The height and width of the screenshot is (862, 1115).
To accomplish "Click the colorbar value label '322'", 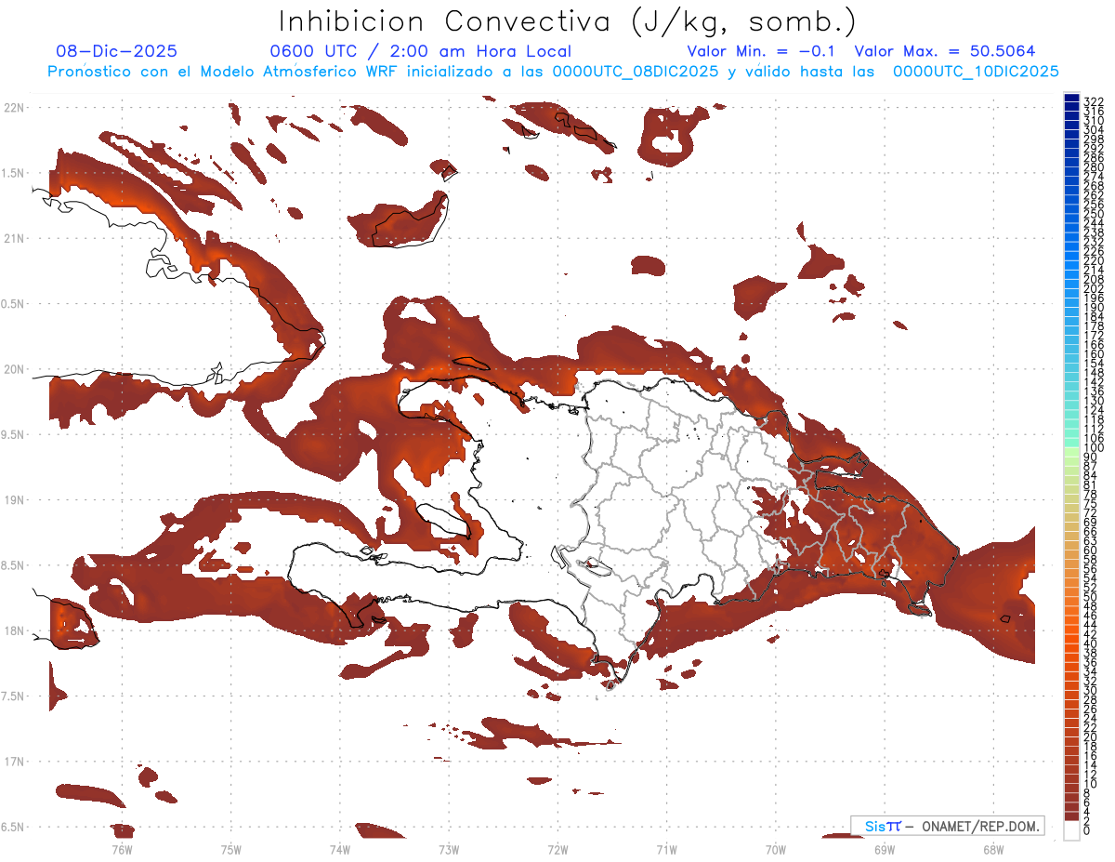I will point(1093,101).
